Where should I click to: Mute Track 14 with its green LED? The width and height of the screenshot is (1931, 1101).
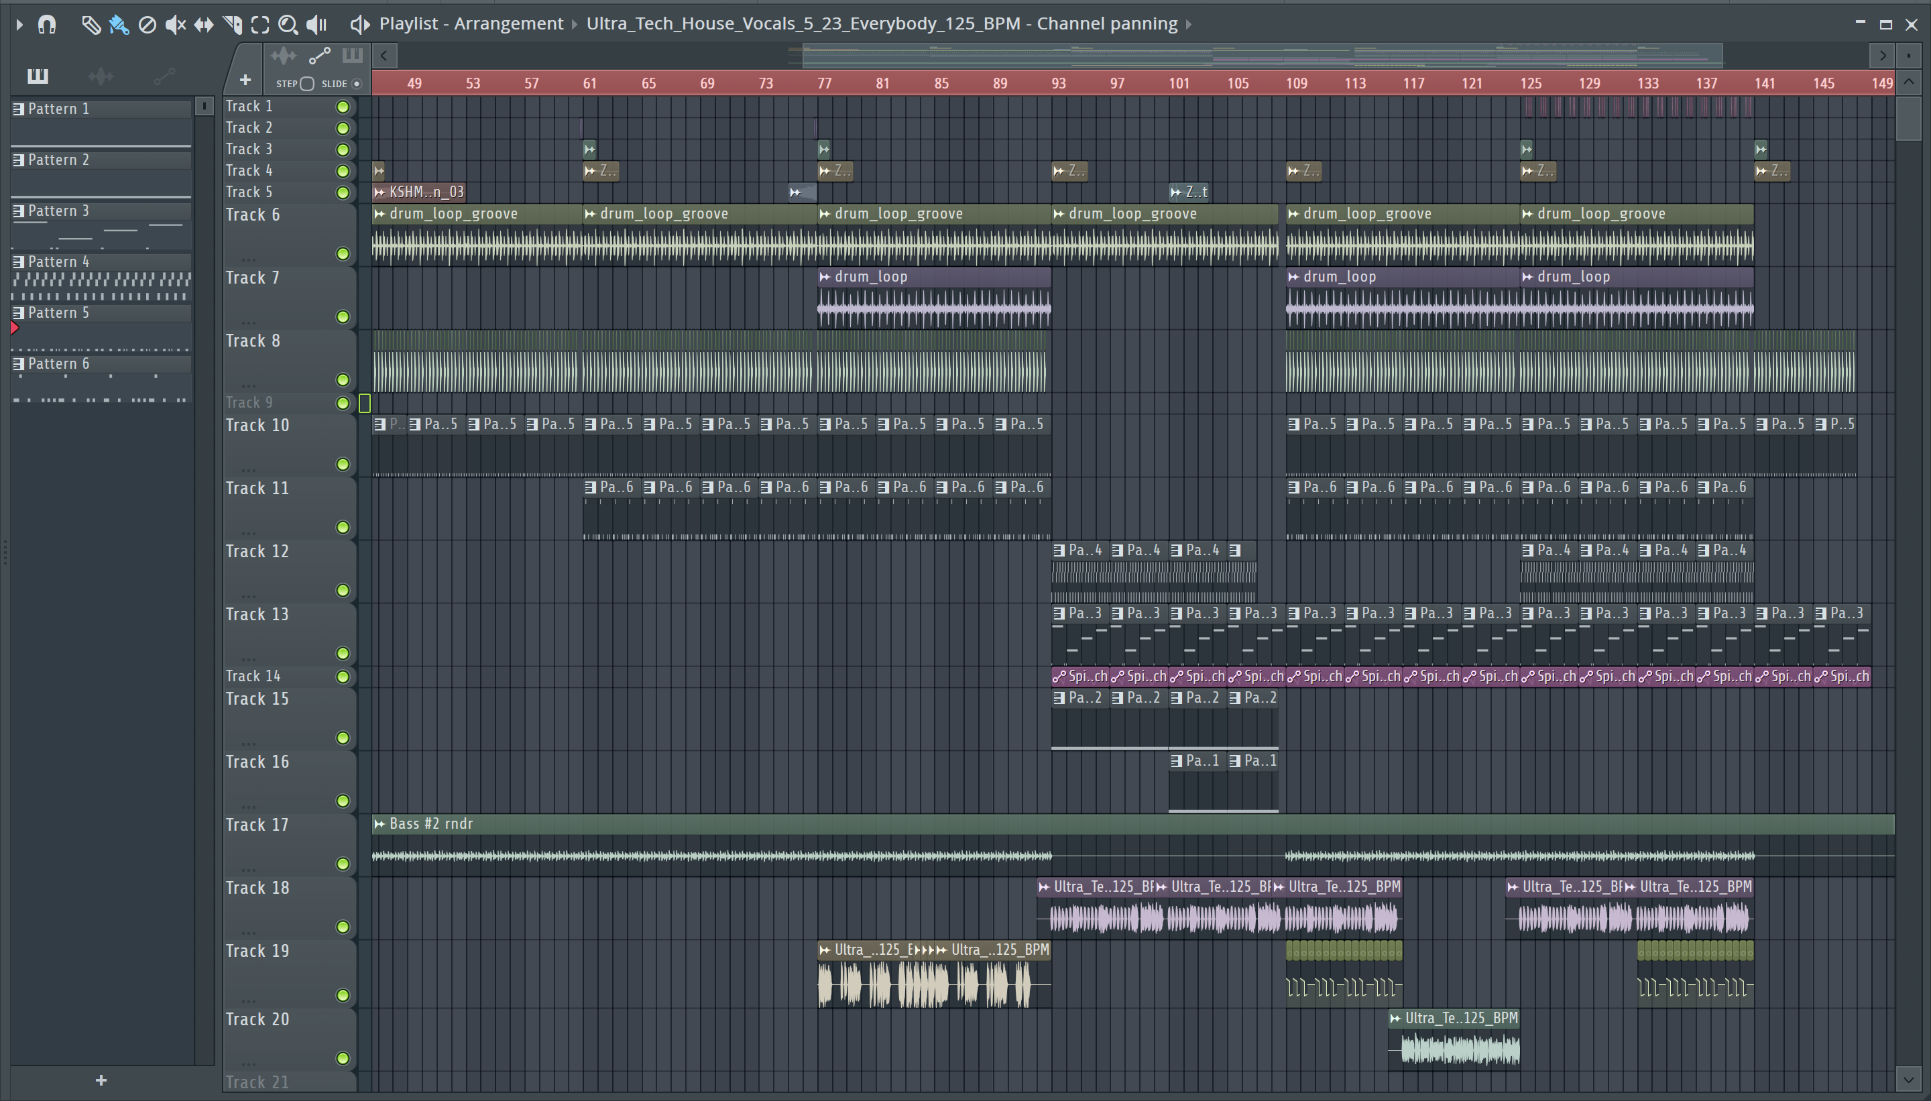(343, 677)
